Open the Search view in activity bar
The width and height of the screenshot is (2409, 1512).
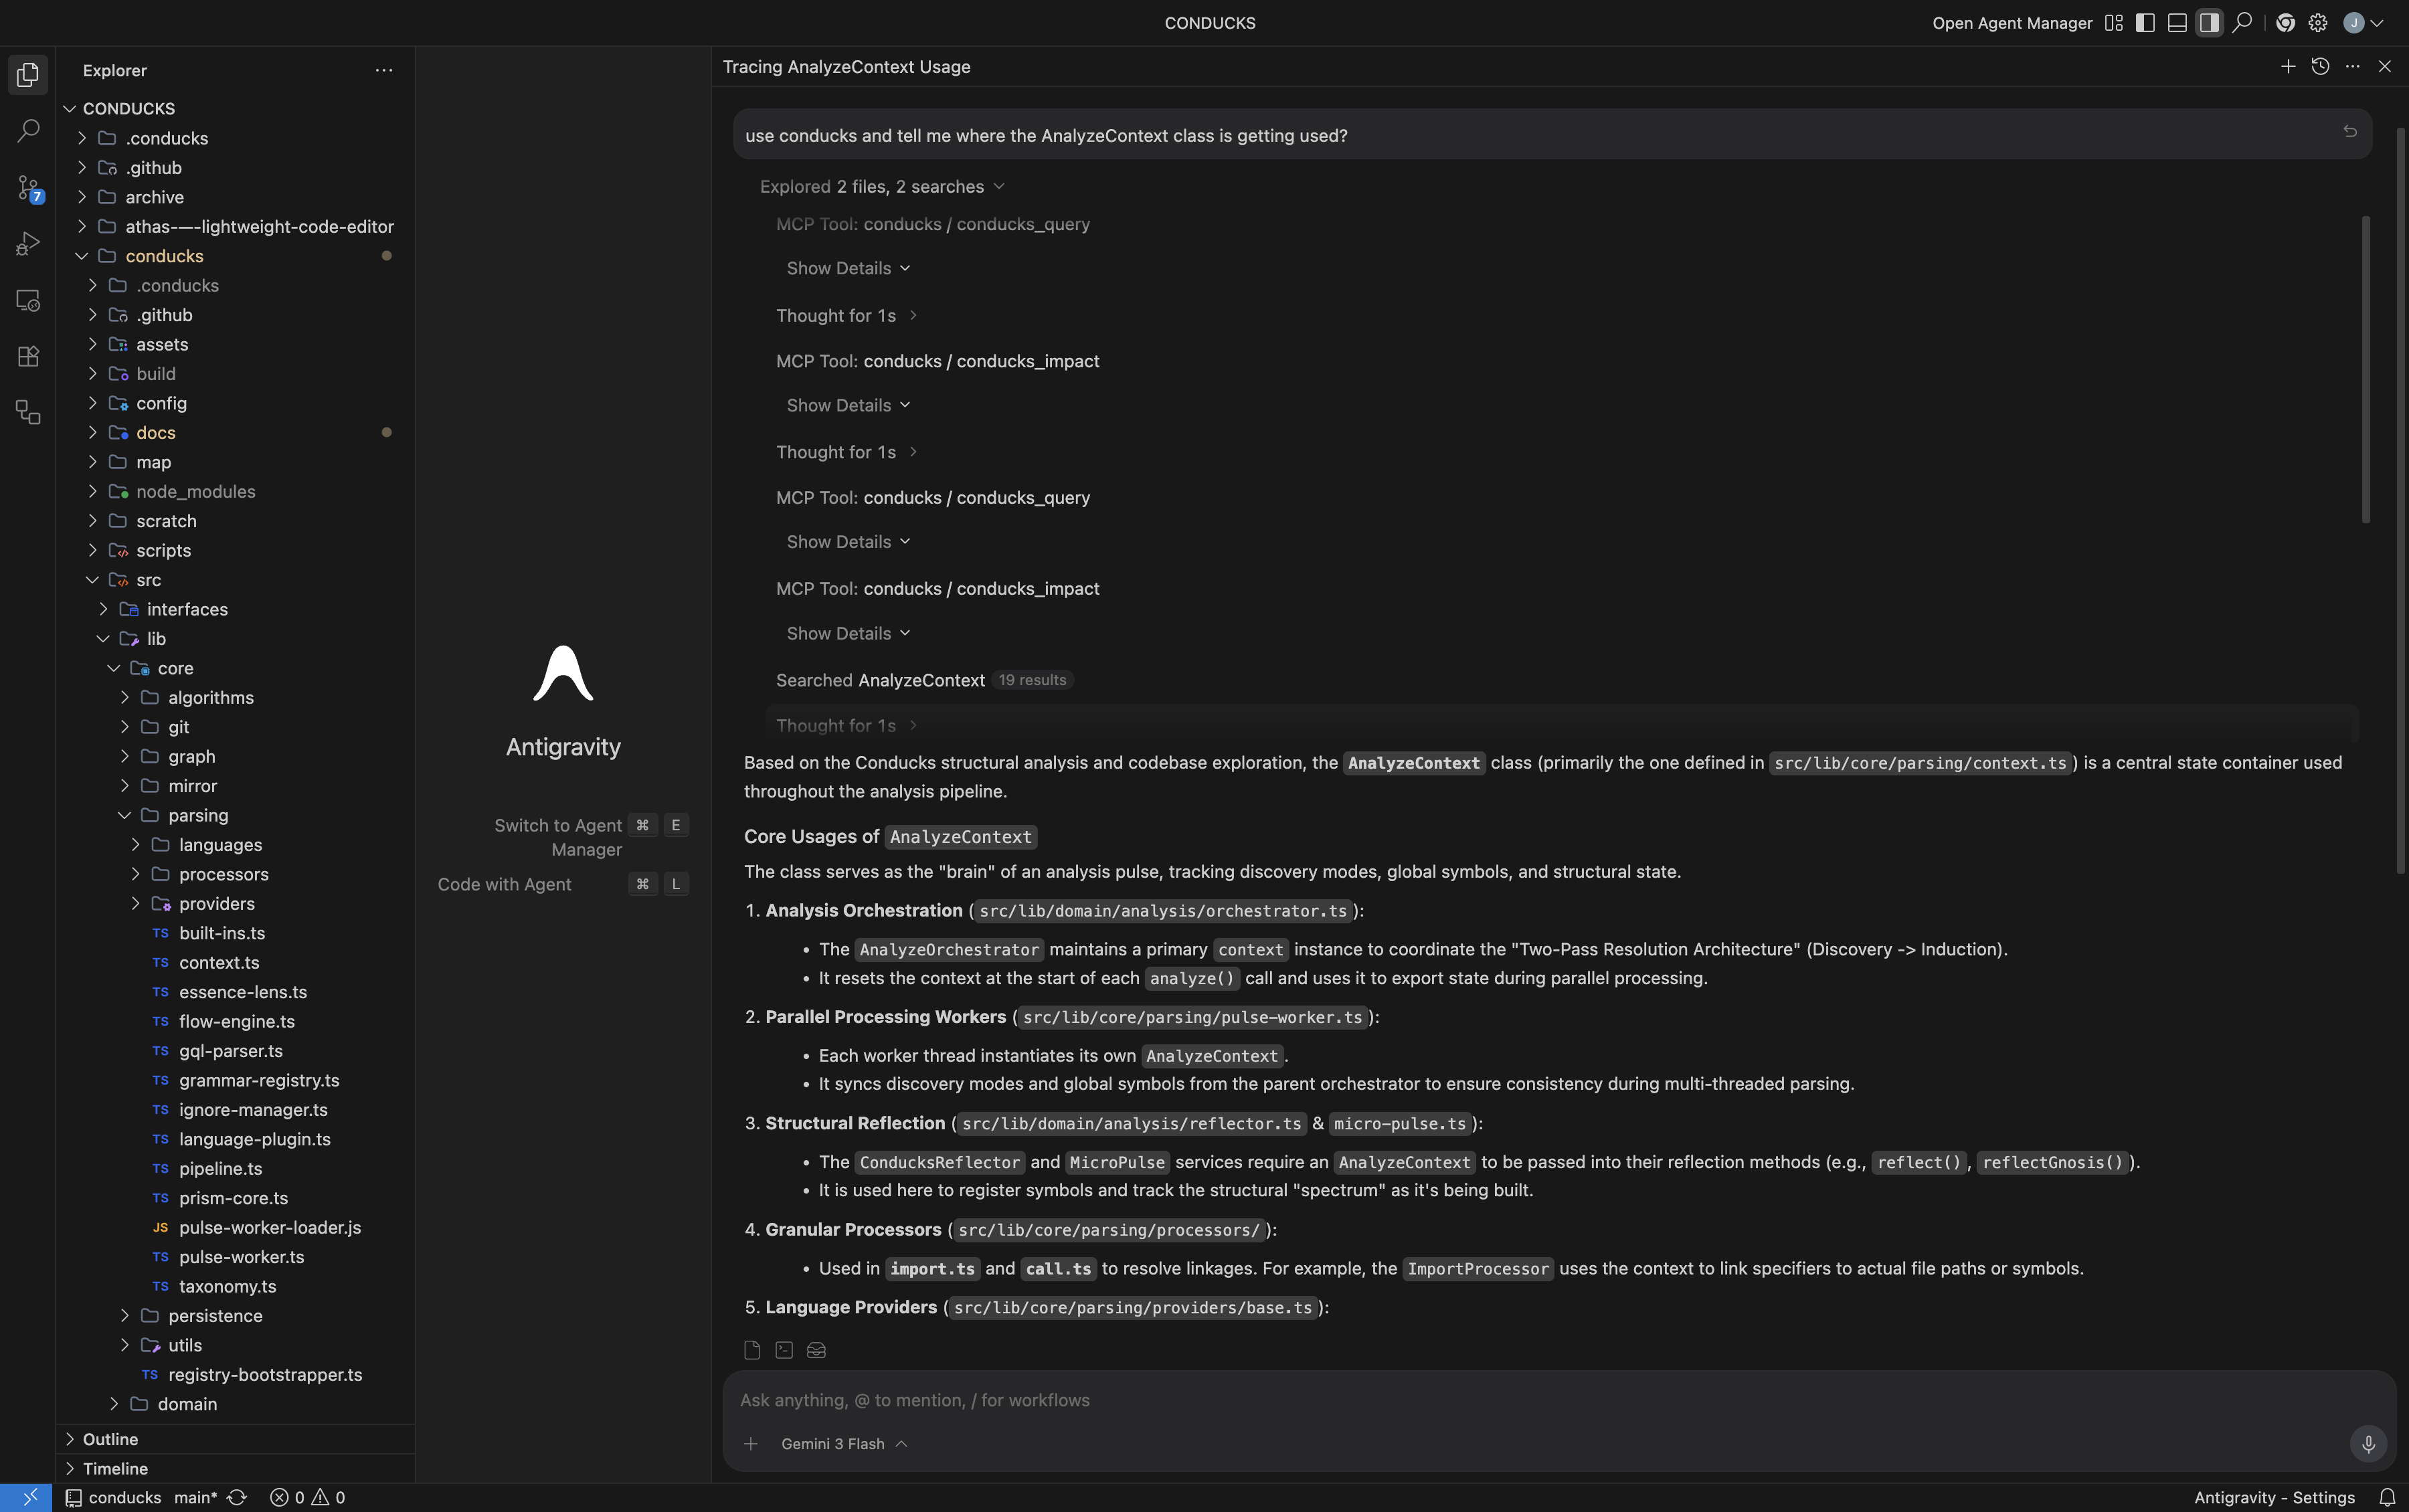(28, 131)
